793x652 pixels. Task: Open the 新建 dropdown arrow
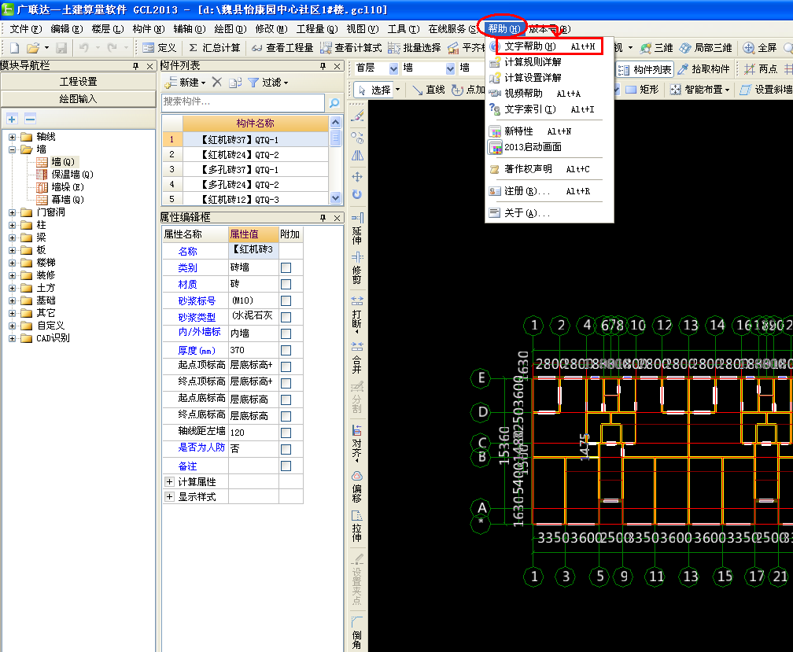click(x=203, y=83)
